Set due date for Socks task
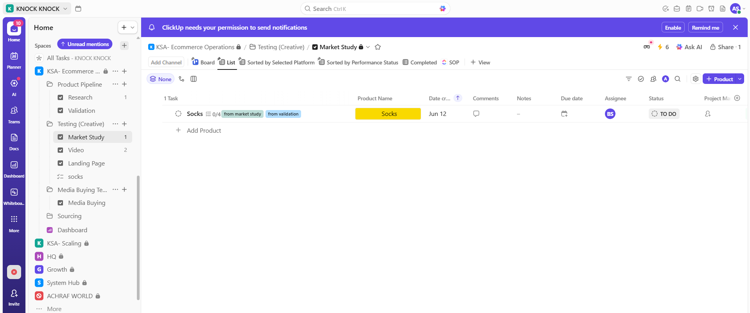The image size is (750, 313). pos(564,114)
